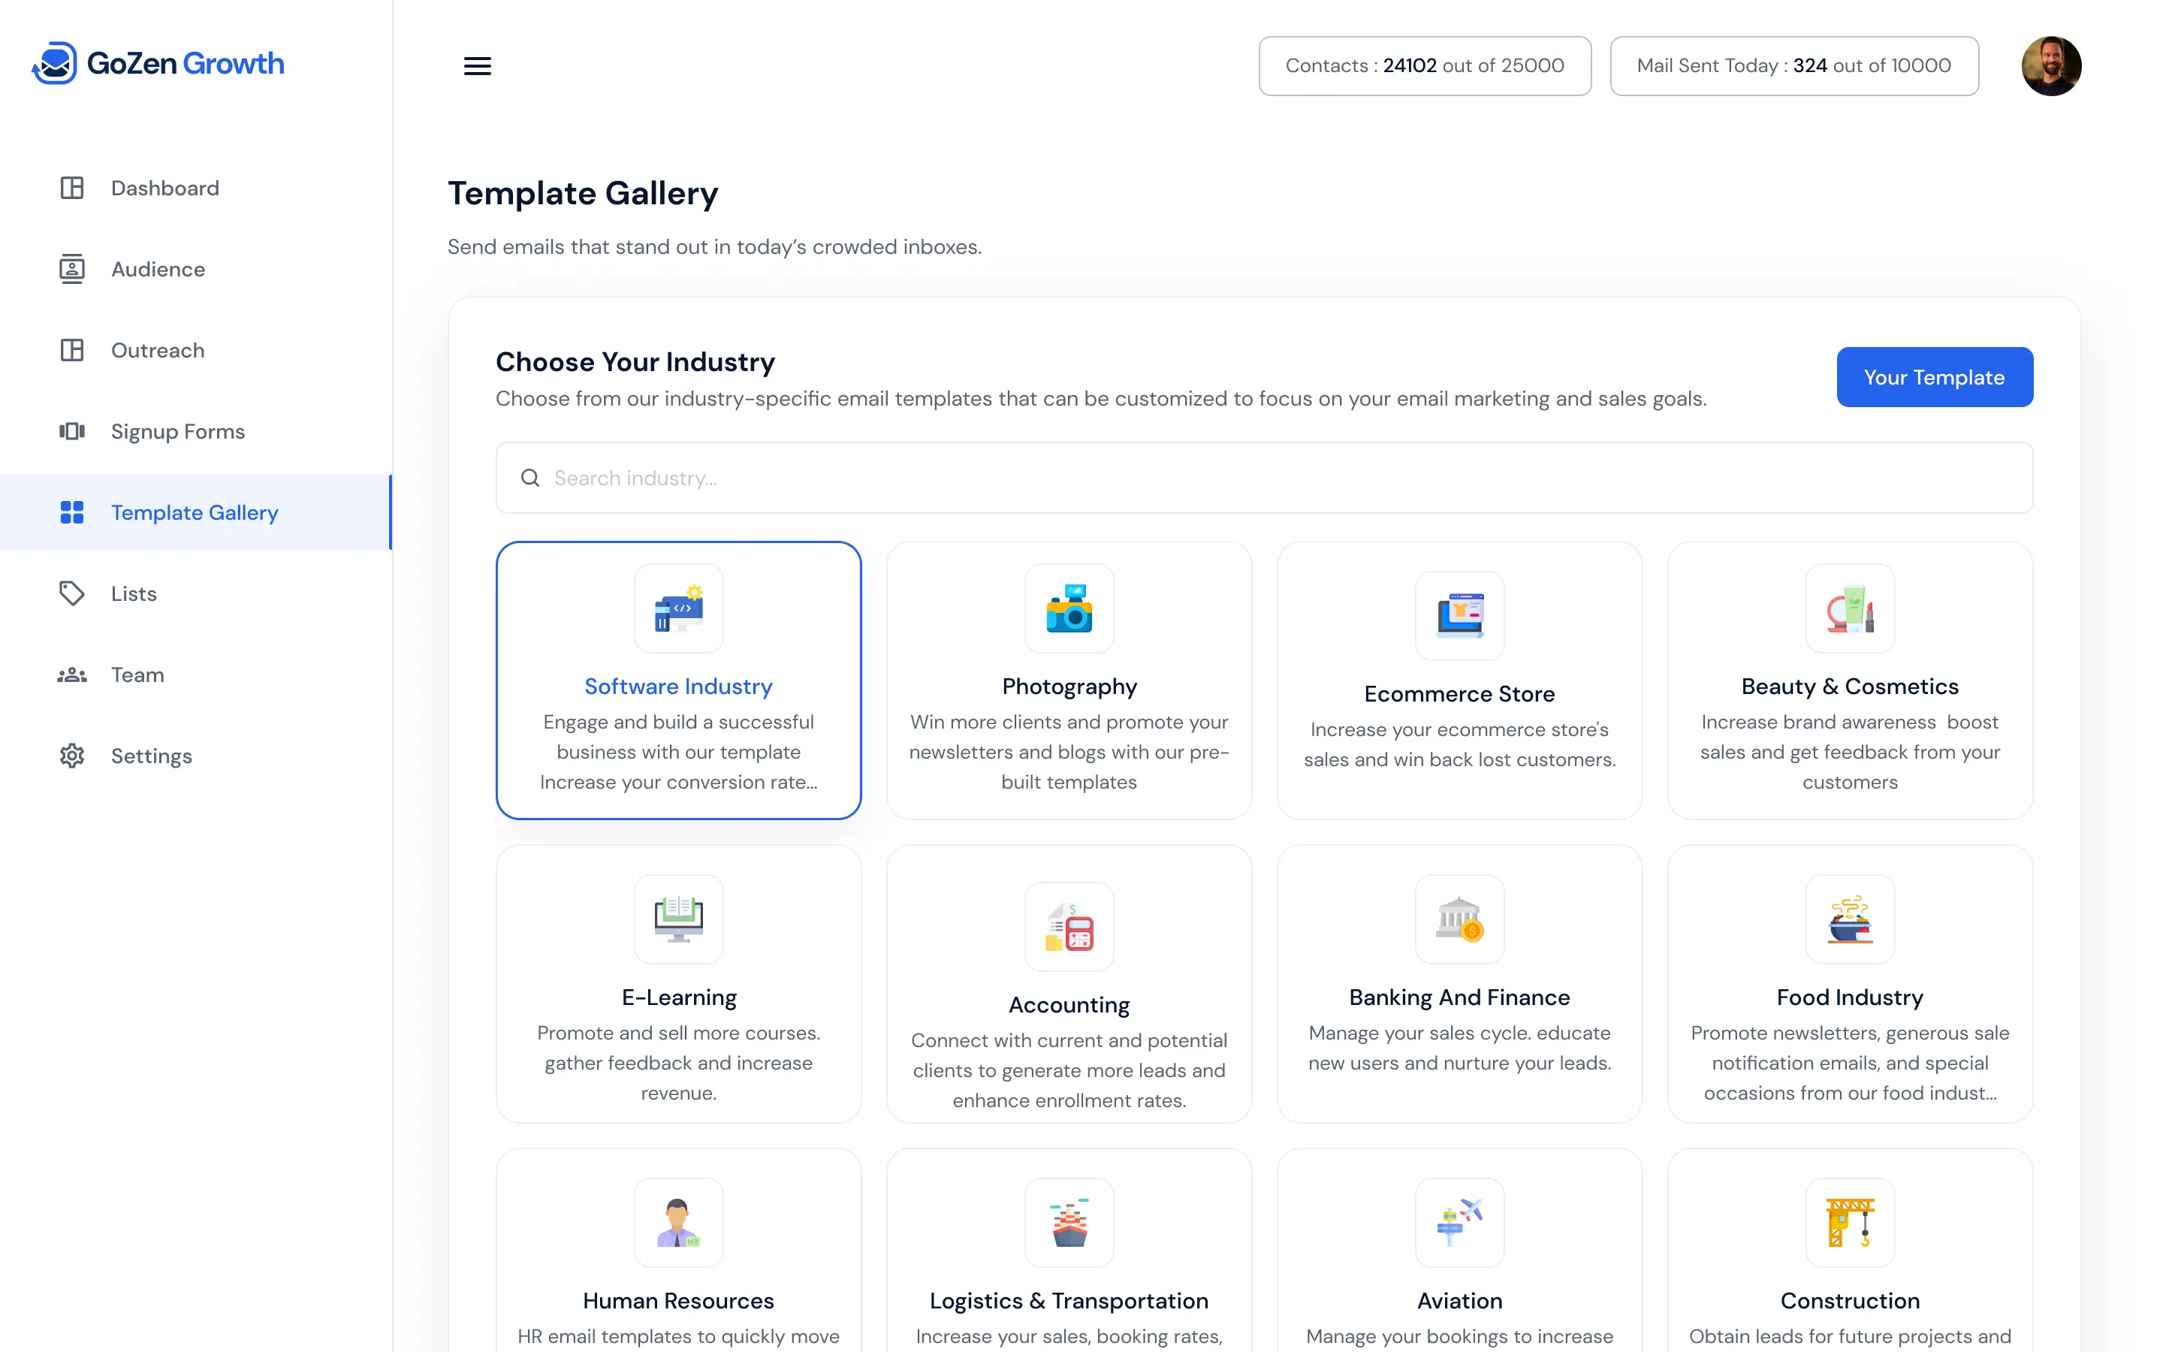This screenshot has width=2163, height=1352.
Task: Open Settings via the gear icon
Action: (x=71, y=756)
